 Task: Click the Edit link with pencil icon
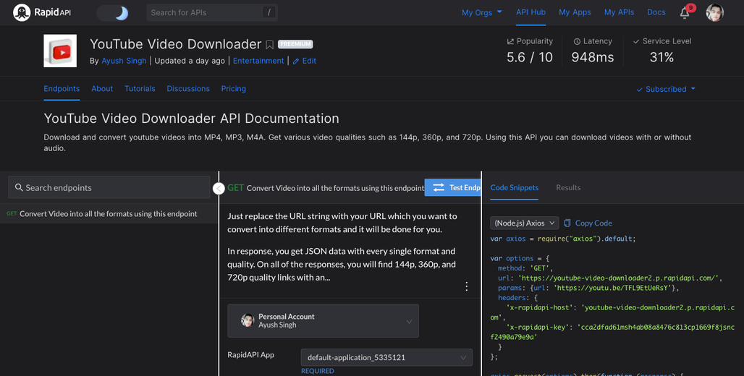(x=304, y=61)
